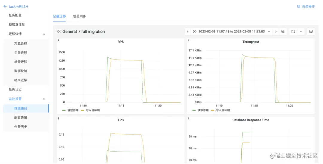Open the TPS panel title menu

[121, 120]
